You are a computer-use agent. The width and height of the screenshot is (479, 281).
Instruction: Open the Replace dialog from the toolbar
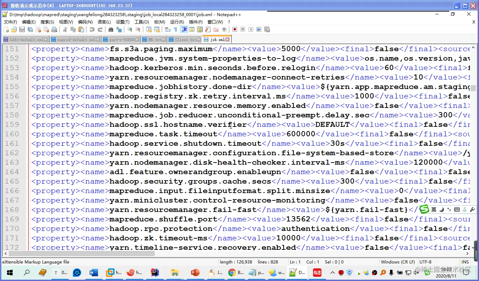(119, 29)
